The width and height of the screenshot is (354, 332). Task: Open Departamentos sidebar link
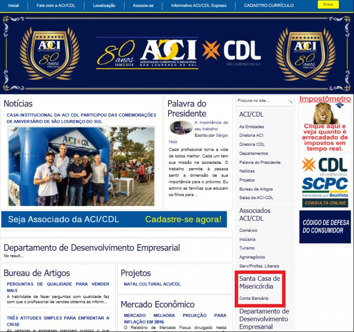[254, 153]
